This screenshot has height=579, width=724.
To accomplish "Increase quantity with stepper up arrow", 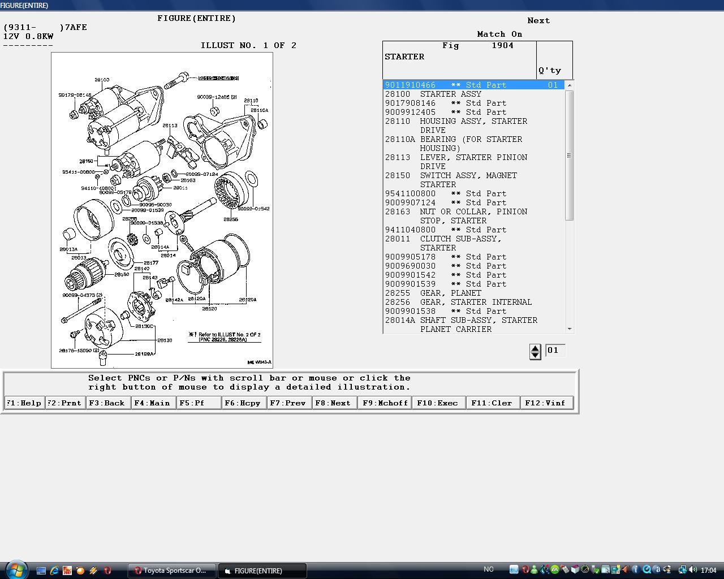I will tap(535, 348).
